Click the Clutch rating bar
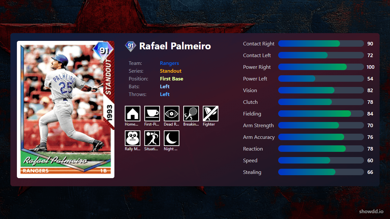This screenshot has height=219, width=390. [x=321, y=102]
